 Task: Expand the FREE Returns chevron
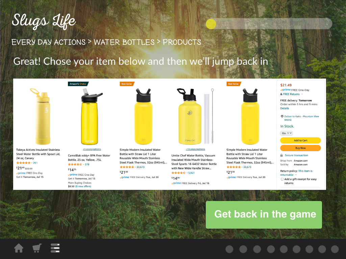coord(302,94)
